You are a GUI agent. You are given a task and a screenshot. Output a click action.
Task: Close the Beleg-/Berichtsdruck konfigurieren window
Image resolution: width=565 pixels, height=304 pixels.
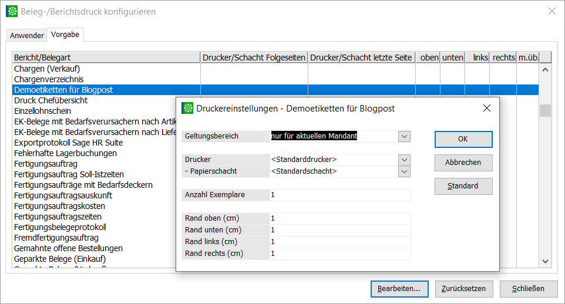point(552,12)
